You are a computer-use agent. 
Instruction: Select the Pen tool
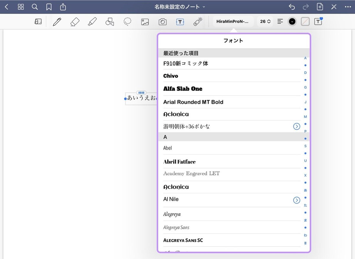coord(57,22)
